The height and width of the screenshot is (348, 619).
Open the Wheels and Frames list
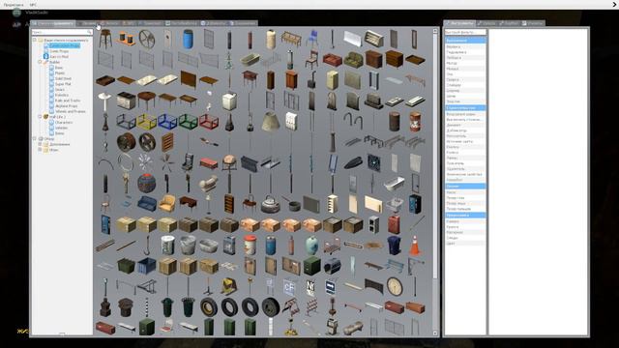point(71,111)
